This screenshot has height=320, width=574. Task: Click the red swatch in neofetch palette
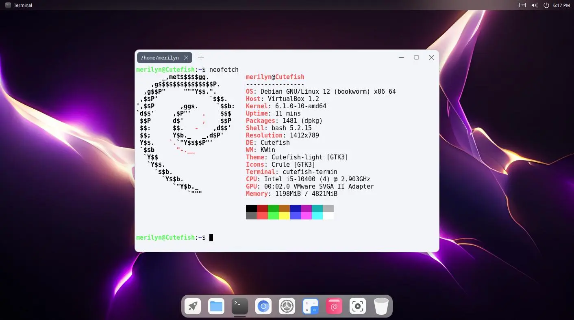coord(262,208)
